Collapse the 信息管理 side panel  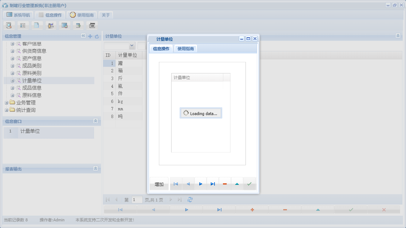83,36
